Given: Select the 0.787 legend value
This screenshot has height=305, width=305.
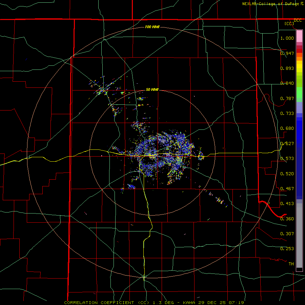Looking at the screenshot, I should click(287, 98).
